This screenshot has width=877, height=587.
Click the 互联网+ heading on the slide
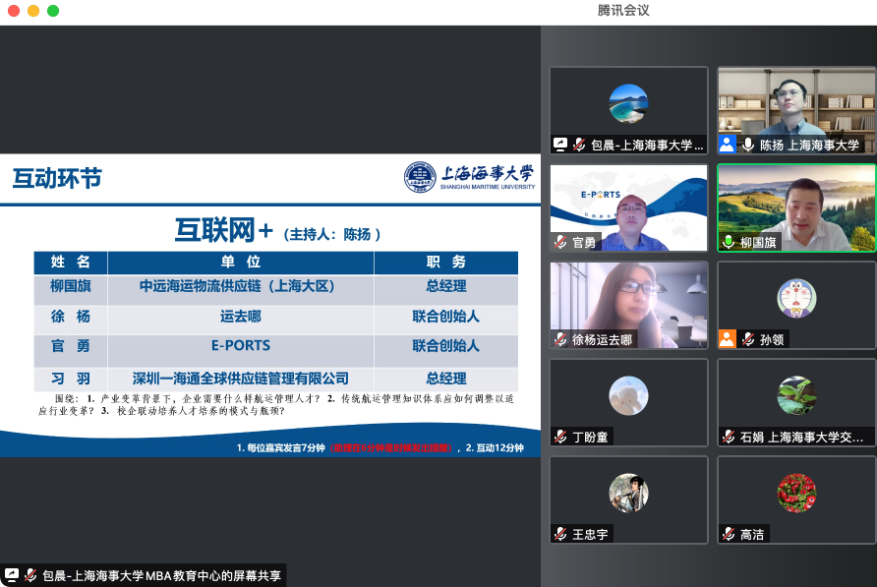(224, 230)
